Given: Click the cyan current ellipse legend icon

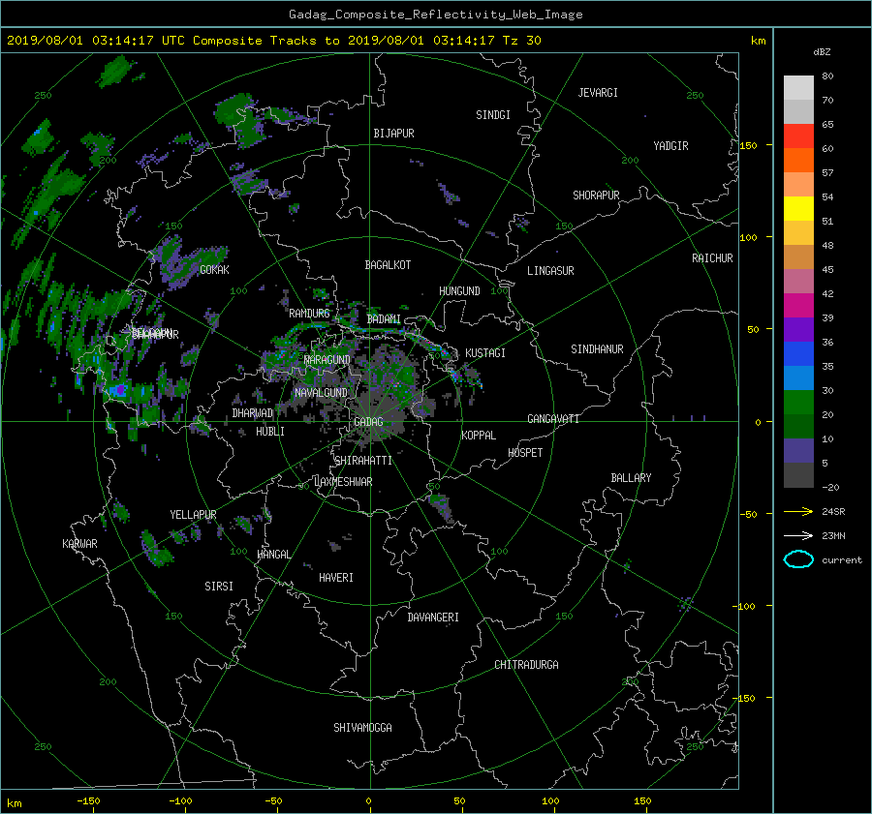Looking at the screenshot, I should click(798, 559).
